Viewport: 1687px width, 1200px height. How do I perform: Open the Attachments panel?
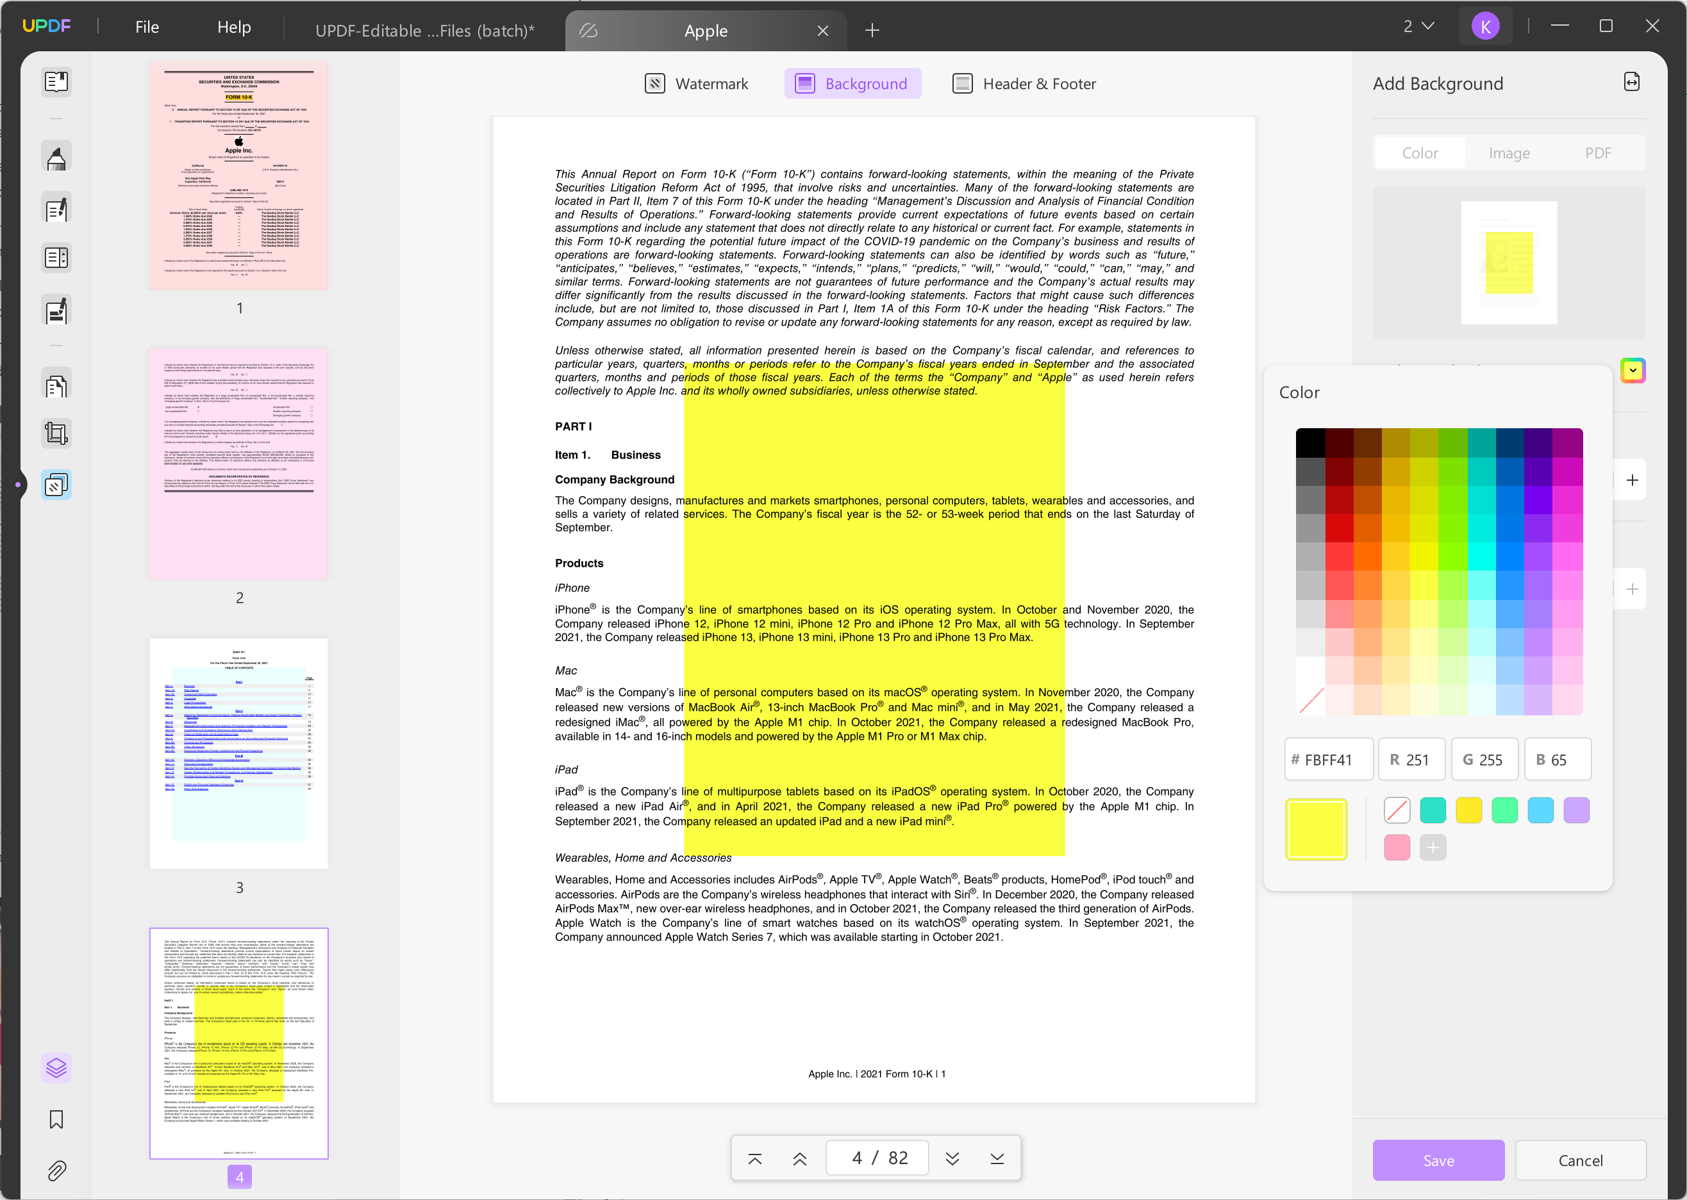pos(56,1170)
